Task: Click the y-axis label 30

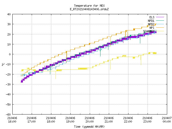Action: click(x=9, y=24)
